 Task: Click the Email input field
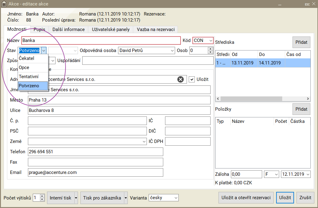pyautogui.click(x=95, y=172)
